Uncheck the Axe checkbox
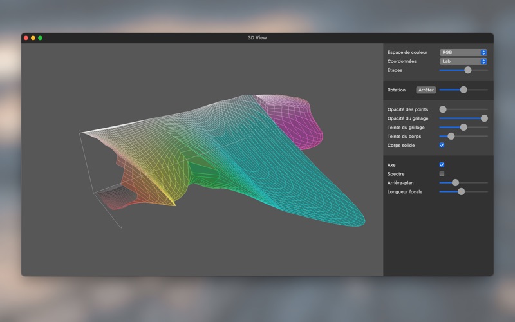The height and width of the screenshot is (322, 515). point(442,165)
